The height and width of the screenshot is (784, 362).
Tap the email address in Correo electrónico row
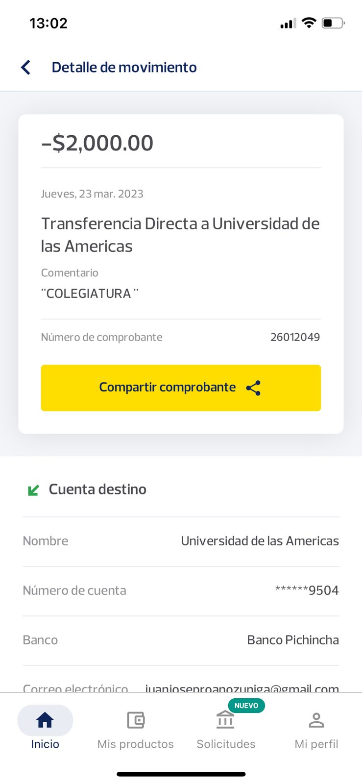242,687
